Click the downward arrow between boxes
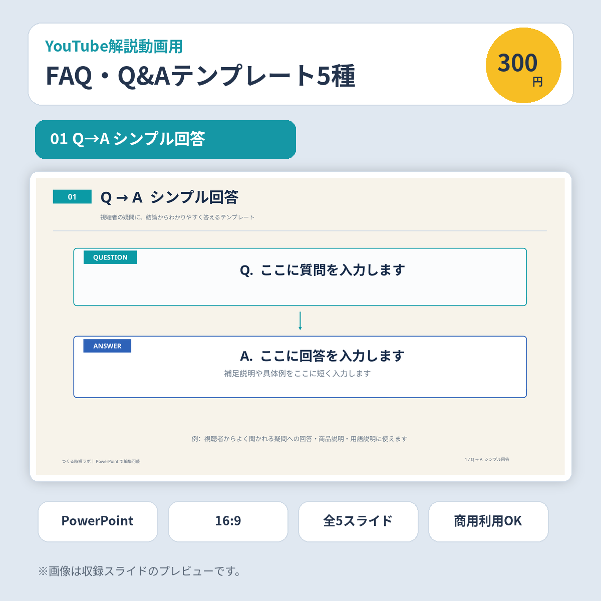Image resolution: width=601 pixels, height=601 pixels. coord(300,321)
